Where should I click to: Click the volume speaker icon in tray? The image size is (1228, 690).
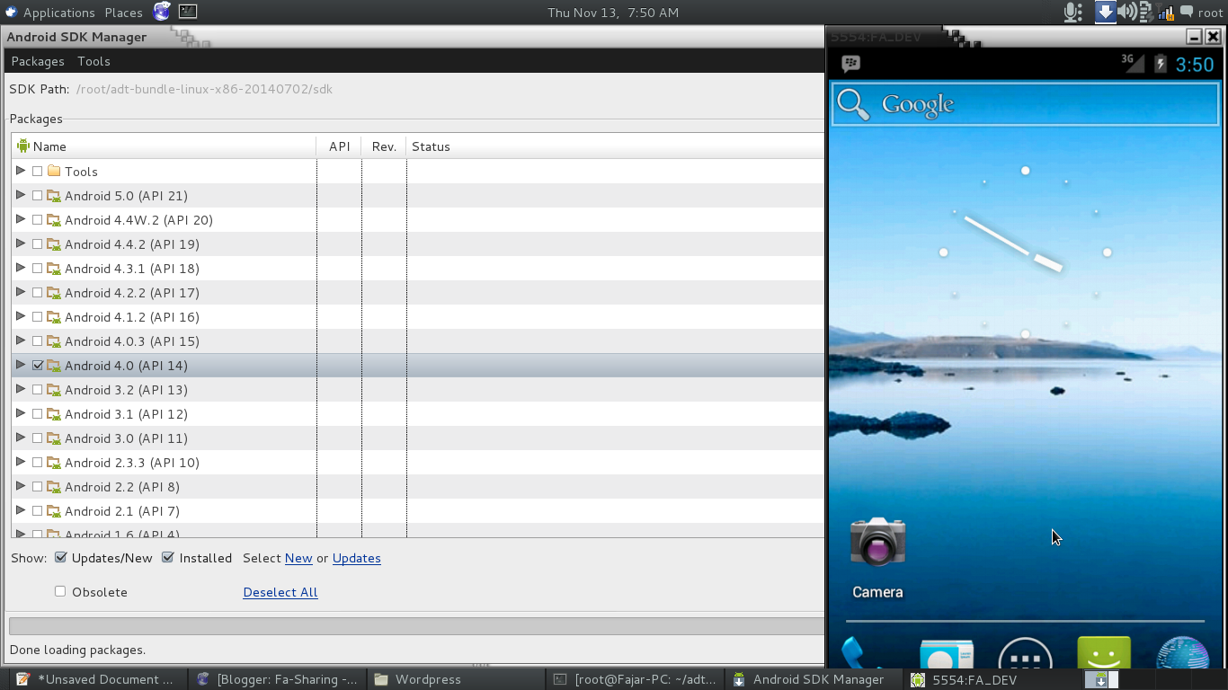pyautogui.click(x=1126, y=12)
